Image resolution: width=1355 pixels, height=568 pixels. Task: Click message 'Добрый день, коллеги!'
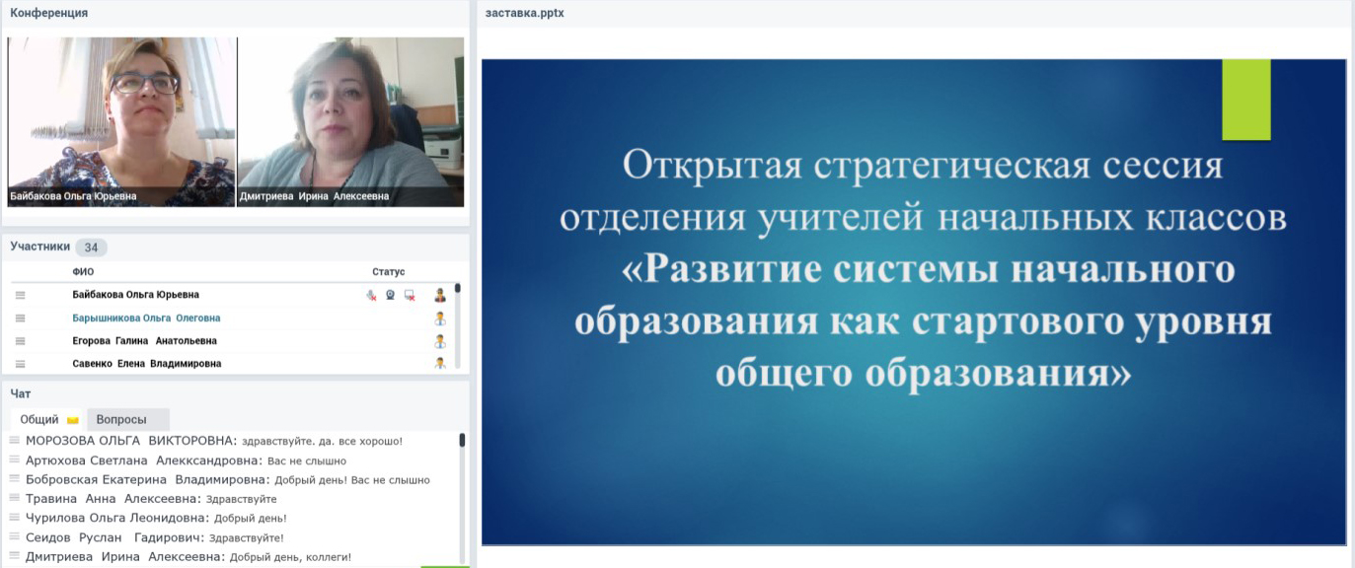(x=290, y=557)
